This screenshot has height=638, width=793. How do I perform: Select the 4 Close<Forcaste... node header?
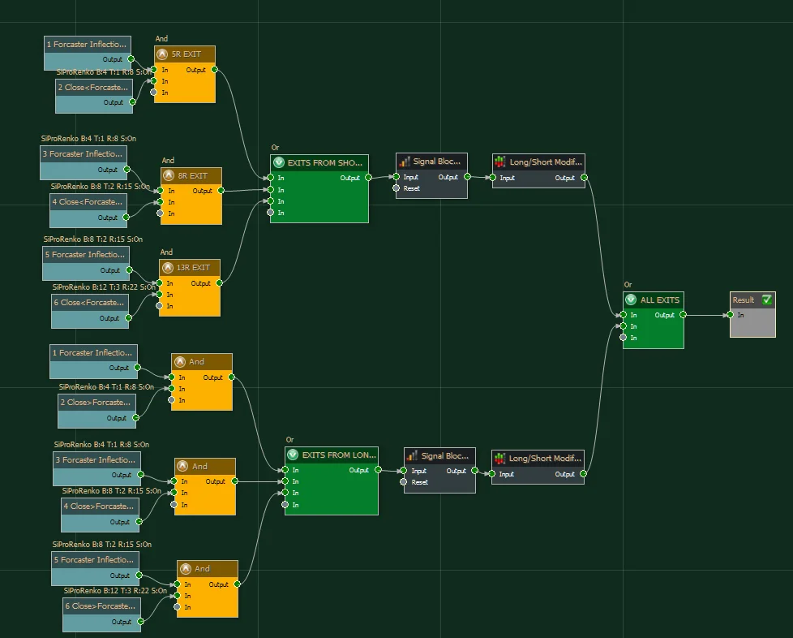tap(88, 201)
